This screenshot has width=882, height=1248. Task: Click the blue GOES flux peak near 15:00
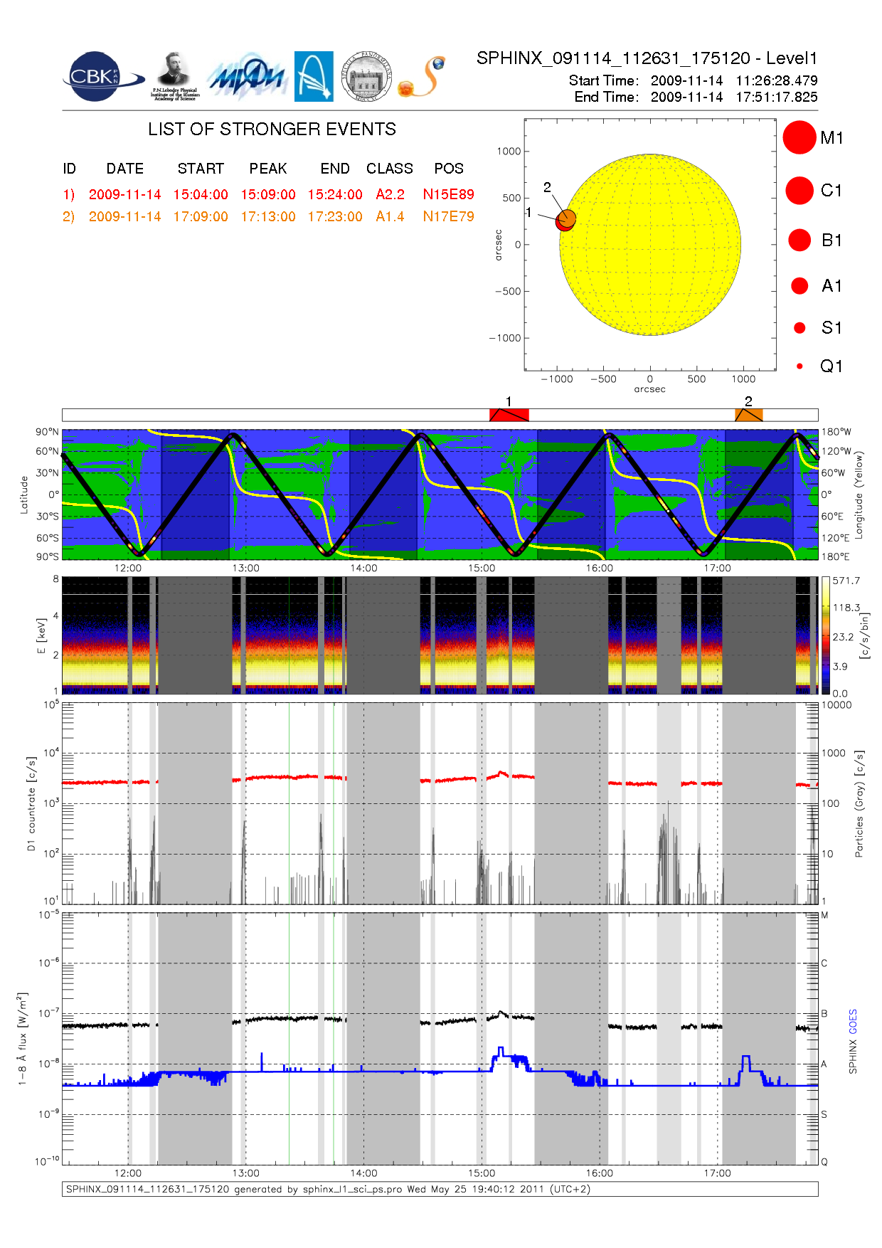[x=501, y=1052]
